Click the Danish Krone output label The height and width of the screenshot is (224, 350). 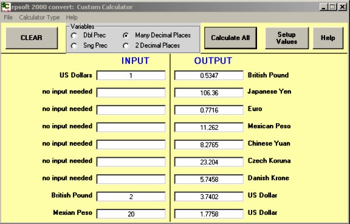coord(269,178)
